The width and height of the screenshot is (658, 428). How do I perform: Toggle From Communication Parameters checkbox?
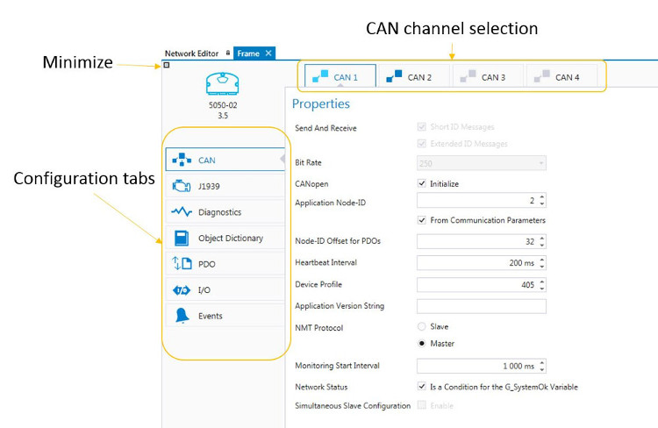click(x=422, y=220)
